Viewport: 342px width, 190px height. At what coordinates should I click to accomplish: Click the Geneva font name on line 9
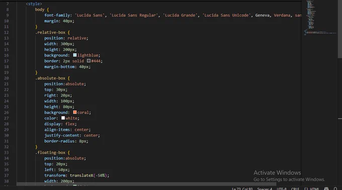[x=262, y=15]
